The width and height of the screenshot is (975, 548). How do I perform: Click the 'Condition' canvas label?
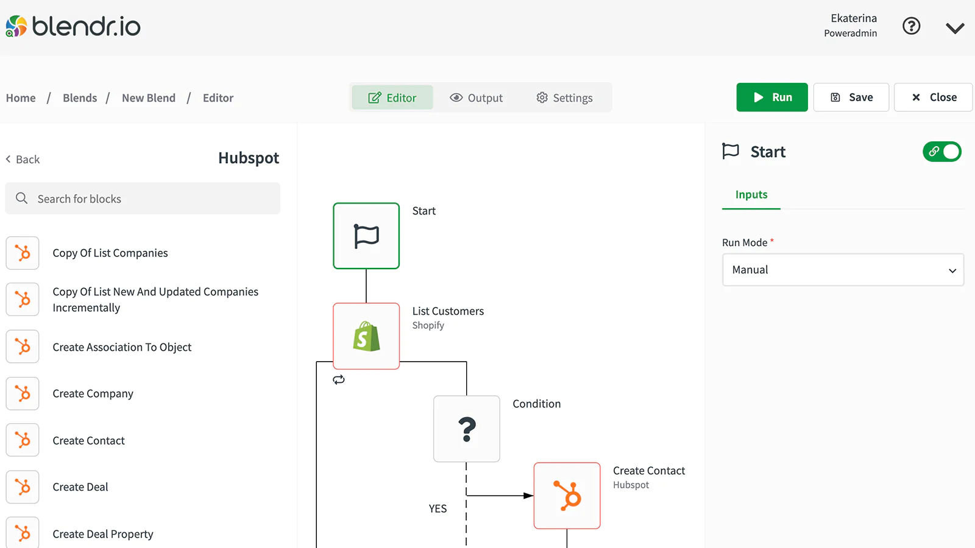pyautogui.click(x=537, y=404)
